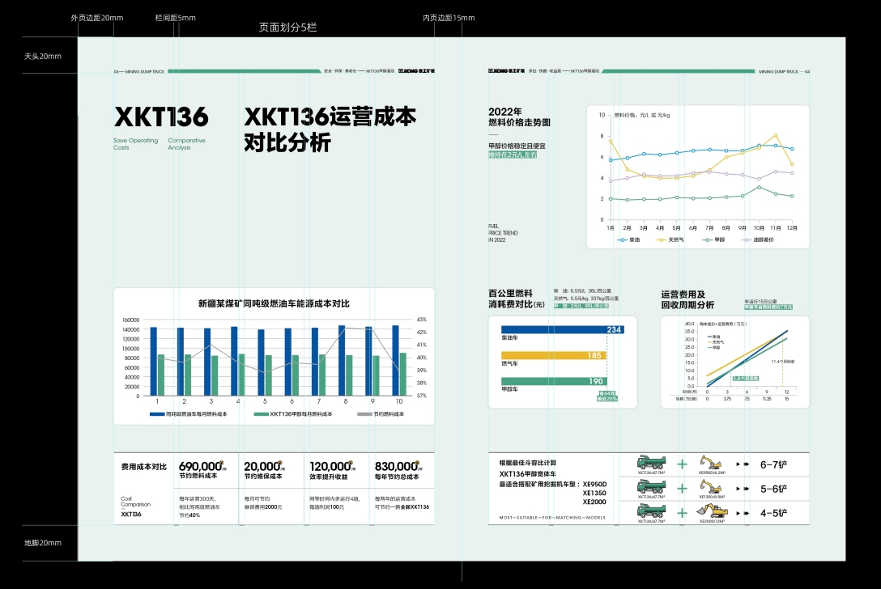Click the double arrow before 6-7铲
Screen dimensions: 881x589
[x=742, y=465]
